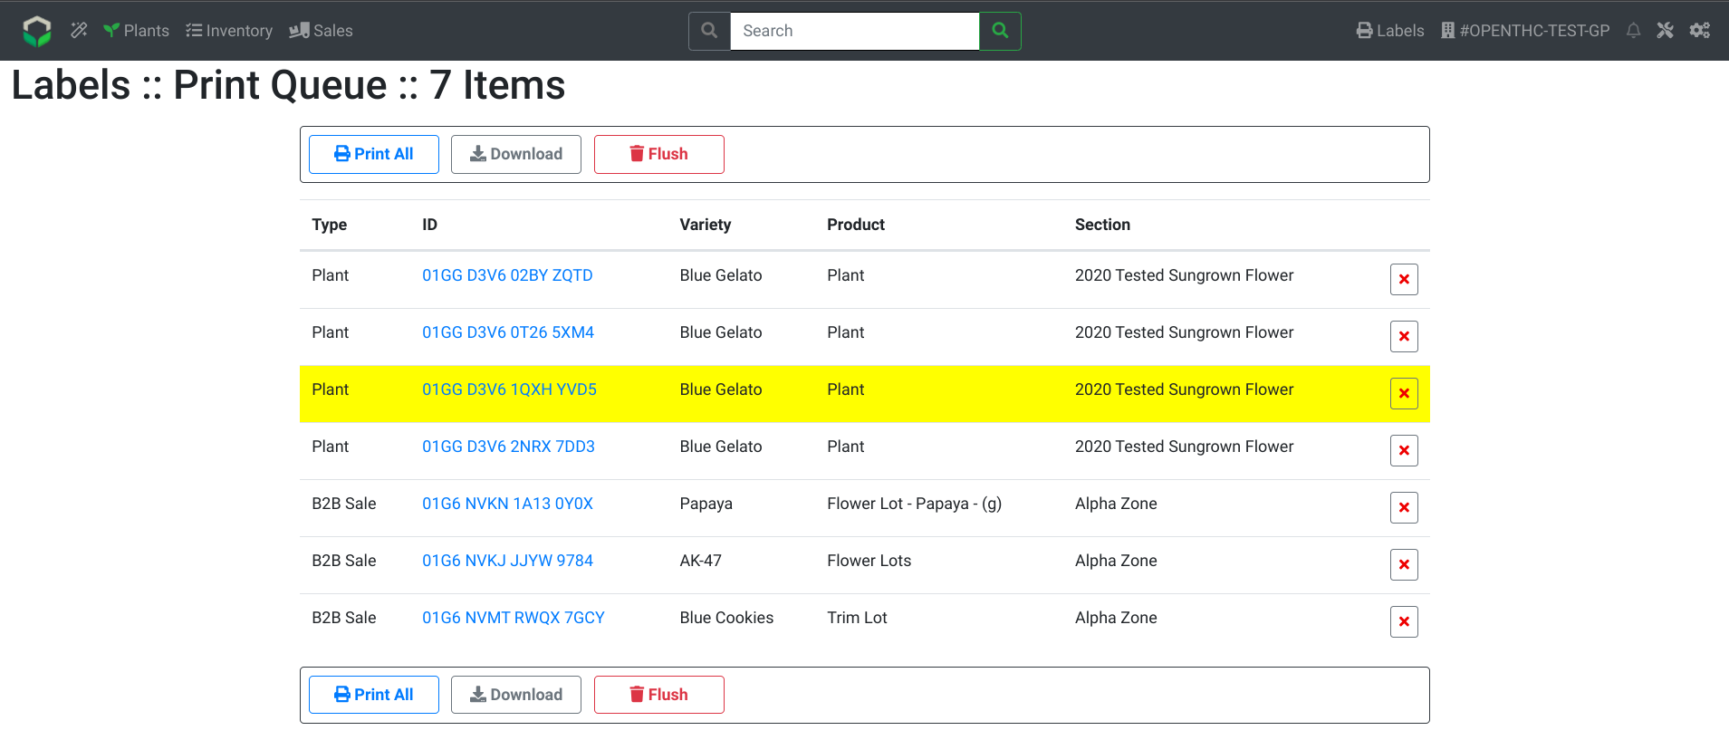
Task: Select the Trim Lot product cell
Action: coord(857,618)
